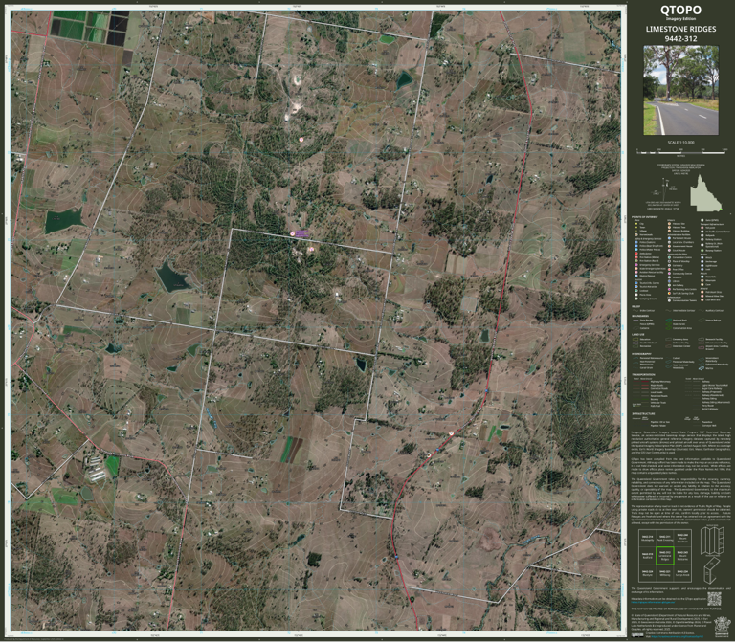Click the purple label on the map

point(301,232)
